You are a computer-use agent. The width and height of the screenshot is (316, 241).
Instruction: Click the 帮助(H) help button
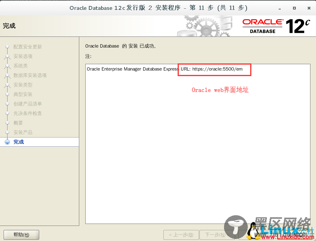point(21,235)
